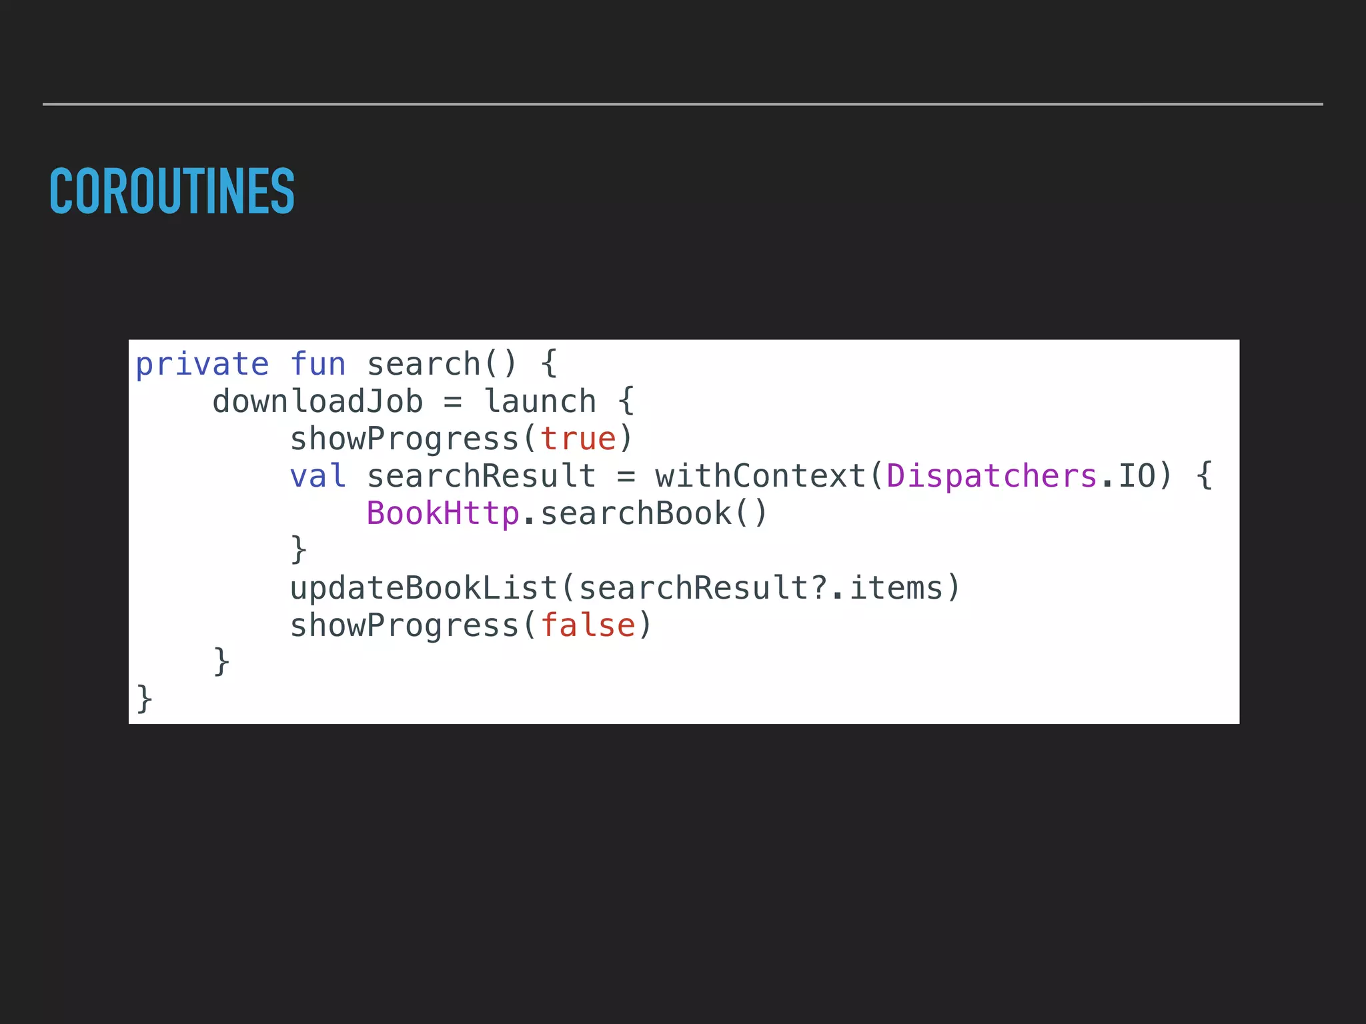1366x1024 pixels.
Task: Click 'searchResult' in the val declaration
Action: 481,477
